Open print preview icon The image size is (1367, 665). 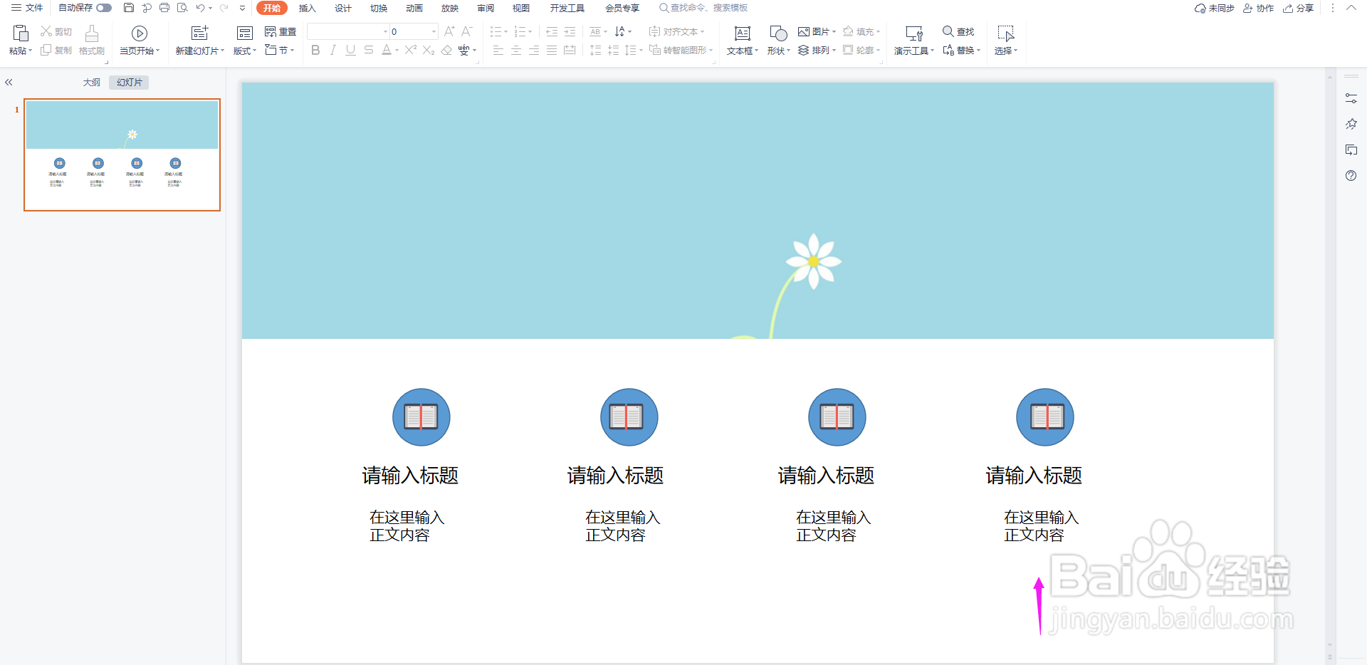(182, 8)
